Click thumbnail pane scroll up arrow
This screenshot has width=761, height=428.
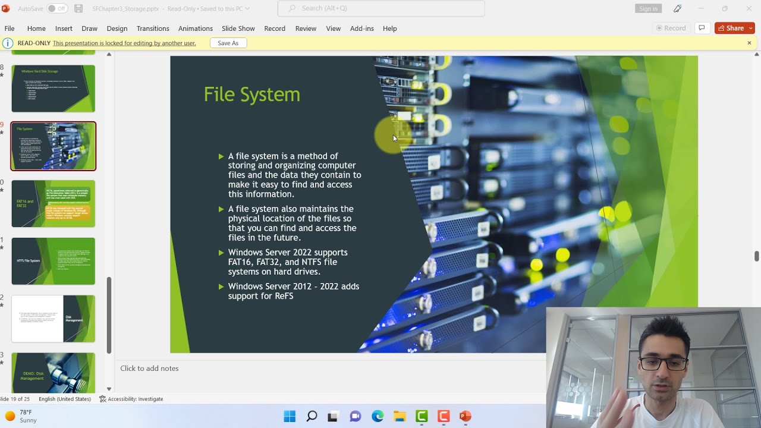[x=109, y=54]
